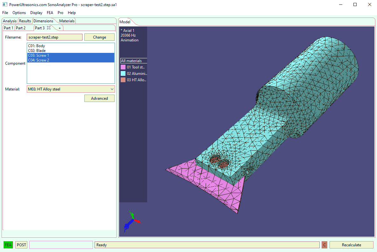Click the Filename input field

click(54, 37)
